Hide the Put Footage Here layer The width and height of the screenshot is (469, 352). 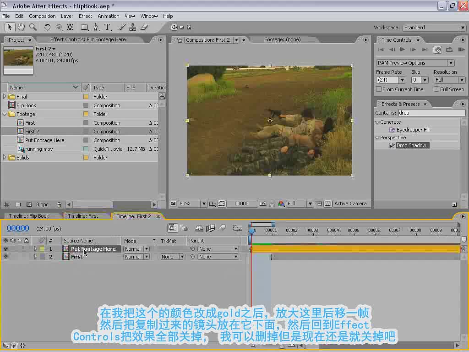pos(5,249)
